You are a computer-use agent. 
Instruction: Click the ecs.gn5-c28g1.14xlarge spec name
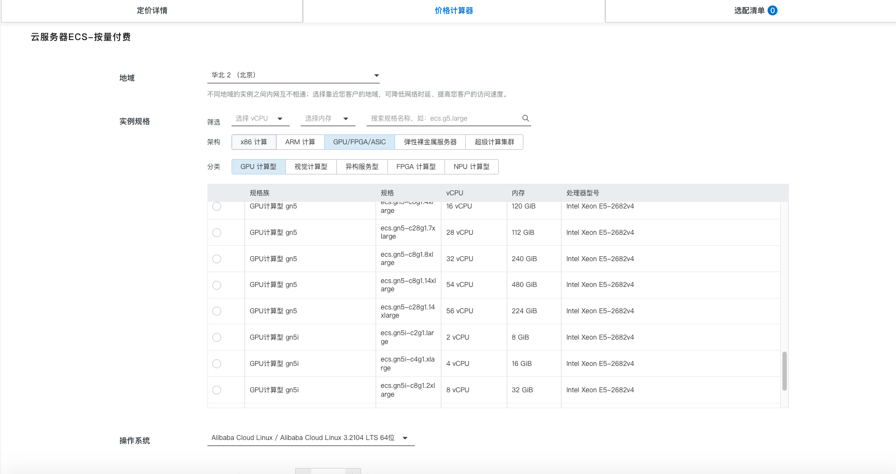pyautogui.click(x=408, y=311)
